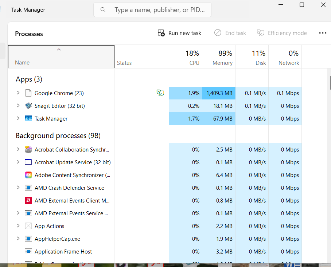
Task: Sort by the CPU column header
Action: 186,56
